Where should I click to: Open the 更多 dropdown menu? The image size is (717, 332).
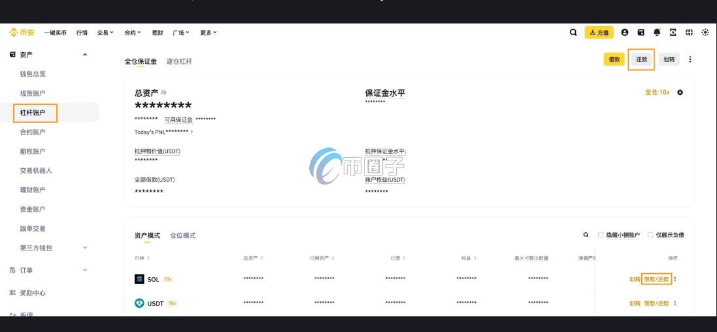tap(208, 33)
